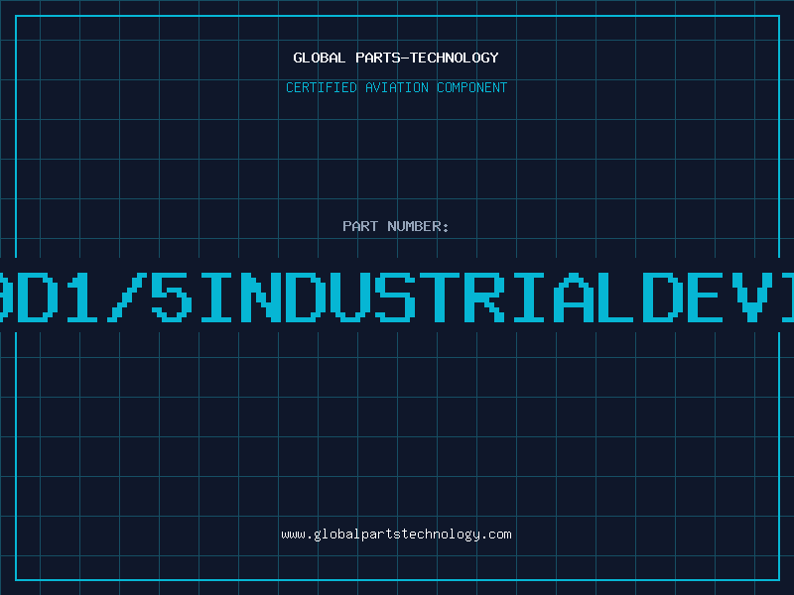Click the GLOBAL PARTS-TECHNOLOGY heading
Viewport: 794px width, 595px height.
(x=396, y=58)
